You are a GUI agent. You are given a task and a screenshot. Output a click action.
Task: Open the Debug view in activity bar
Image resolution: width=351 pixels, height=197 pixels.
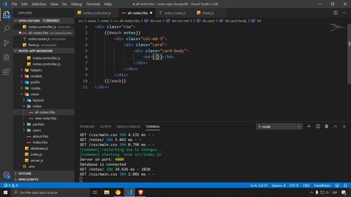click(7, 57)
